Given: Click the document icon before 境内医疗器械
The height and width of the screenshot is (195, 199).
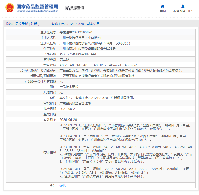Looking at the screenshot, I should [x=8, y=24].
